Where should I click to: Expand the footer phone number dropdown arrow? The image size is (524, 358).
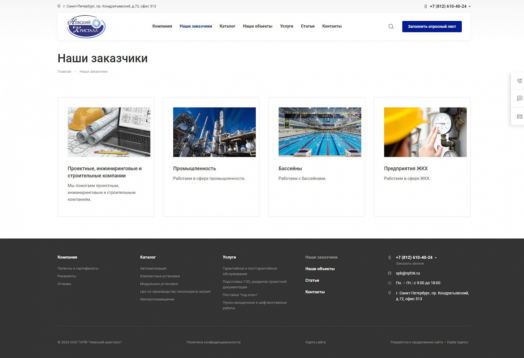(436, 258)
